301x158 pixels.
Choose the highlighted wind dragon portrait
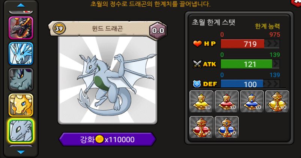pos(21,131)
